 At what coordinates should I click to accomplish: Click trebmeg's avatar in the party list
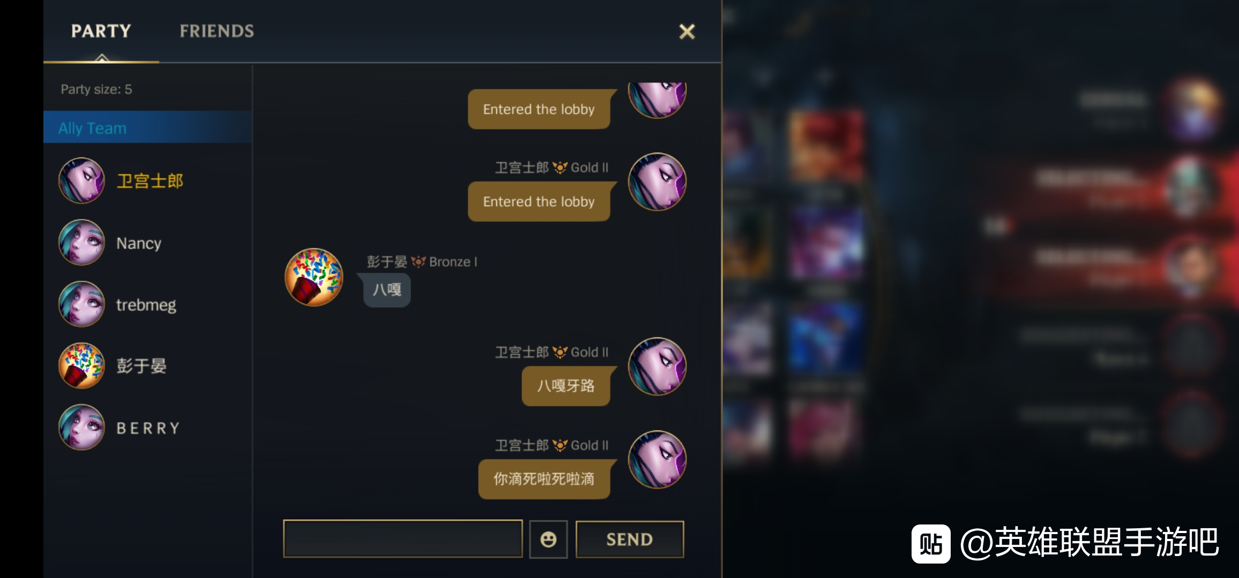(81, 304)
